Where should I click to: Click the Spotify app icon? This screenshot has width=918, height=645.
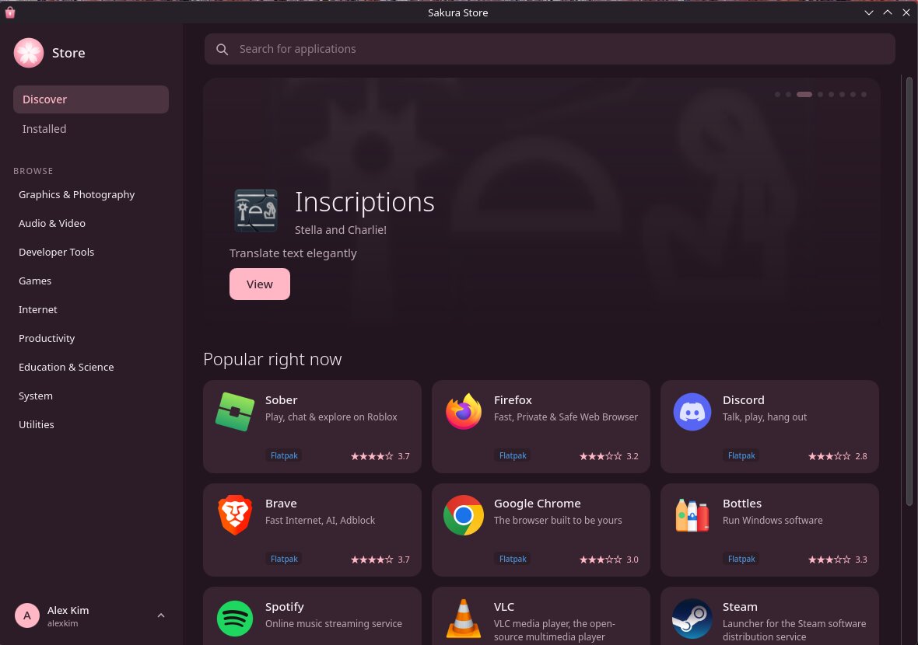(x=235, y=618)
